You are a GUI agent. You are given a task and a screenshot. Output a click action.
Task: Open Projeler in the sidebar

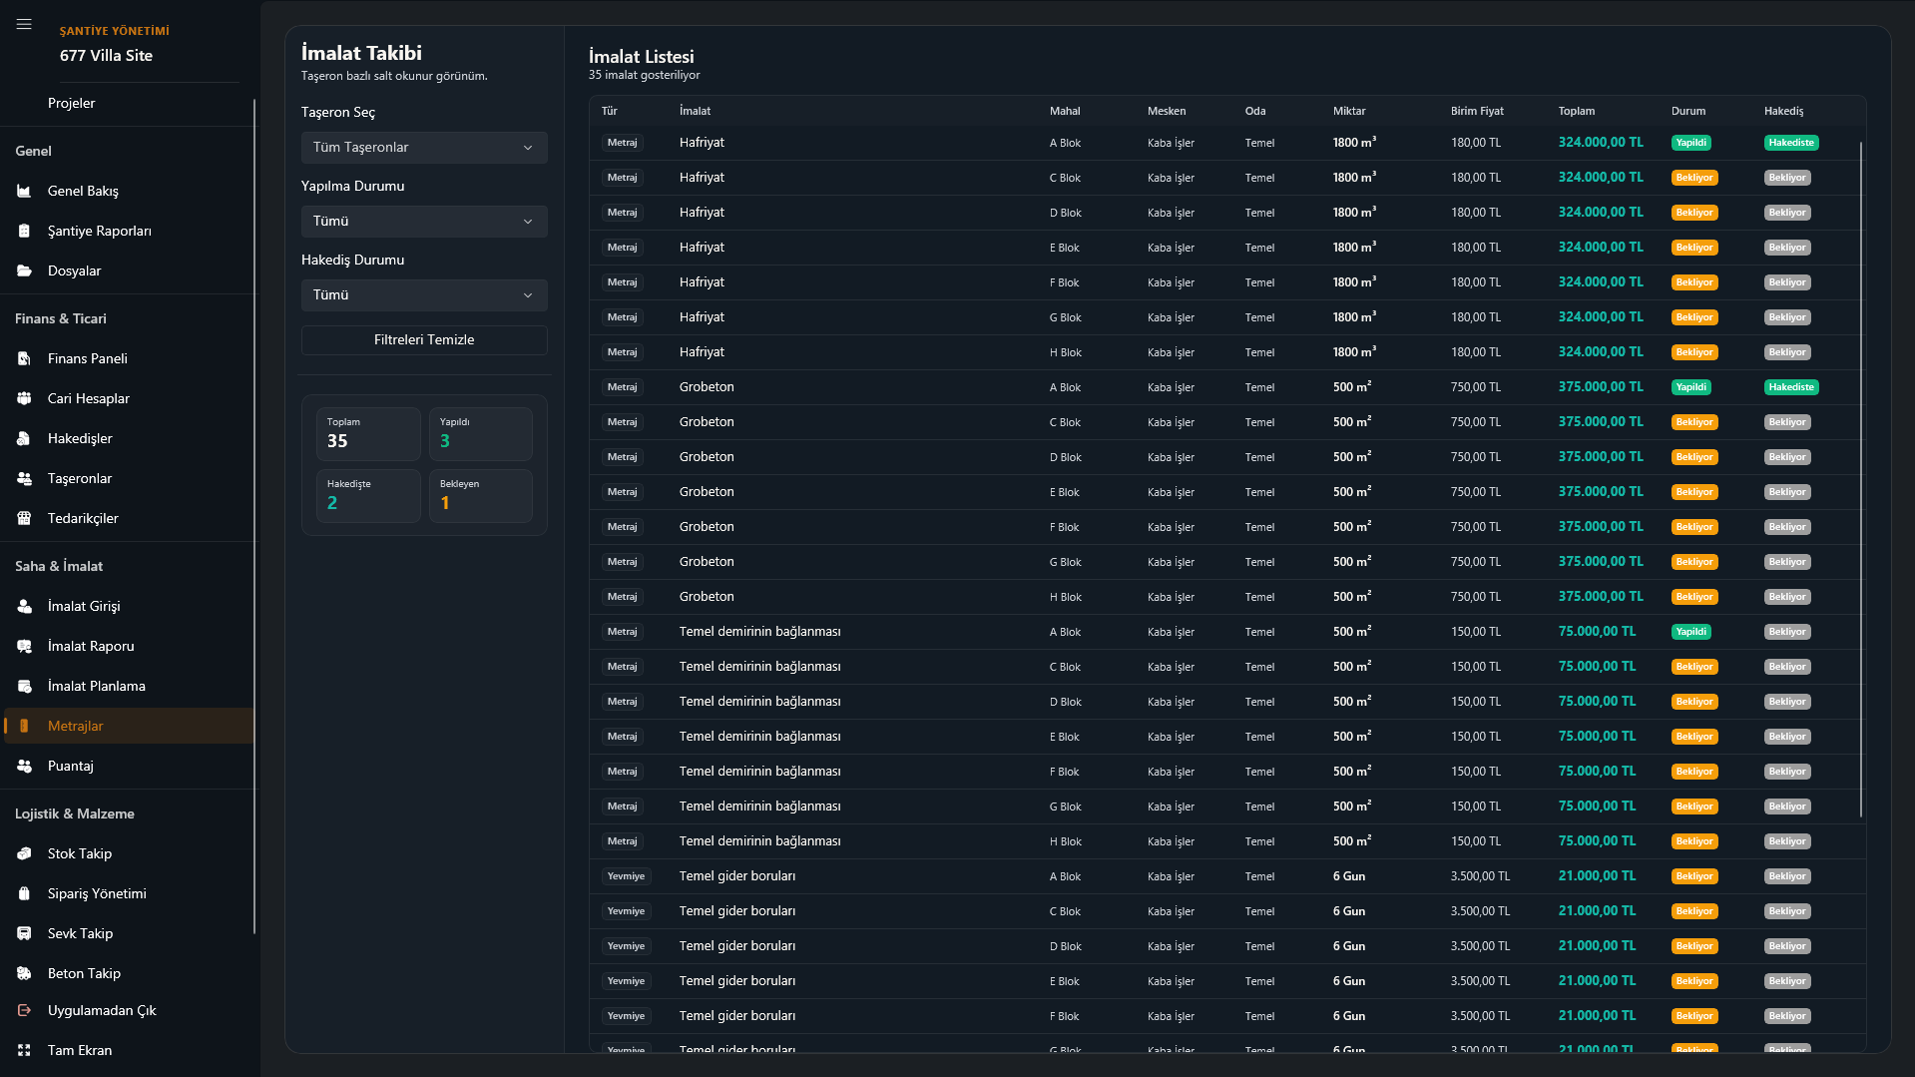72,103
